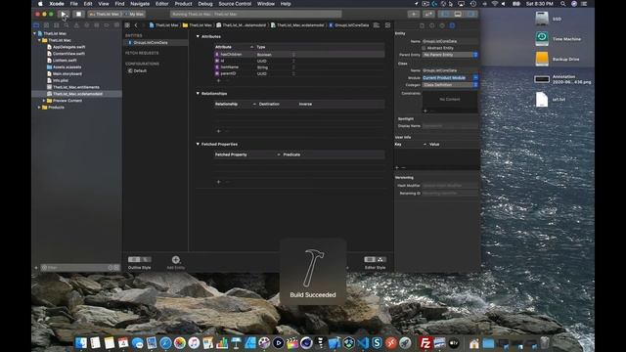Collapse the ThatList Mac project root
Viewport: 626px width, 352px height.
35,33
